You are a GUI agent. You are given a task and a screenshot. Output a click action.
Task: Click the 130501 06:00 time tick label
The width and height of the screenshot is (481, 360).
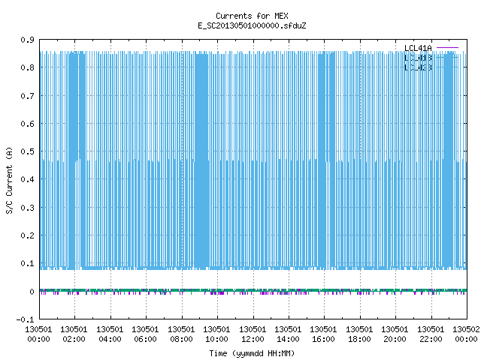pyautogui.click(x=145, y=334)
